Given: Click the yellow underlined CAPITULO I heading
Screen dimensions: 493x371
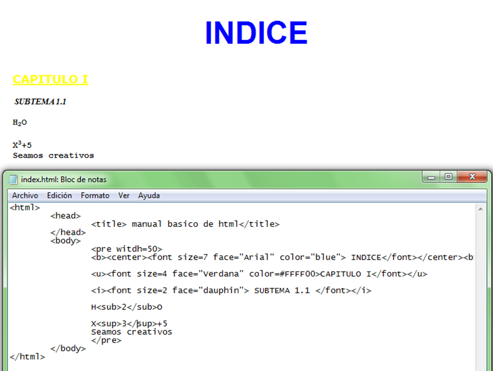Looking at the screenshot, I should 50,79.
